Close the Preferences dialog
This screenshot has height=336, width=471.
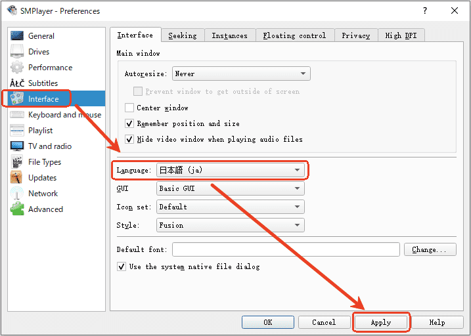[x=455, y=10]
